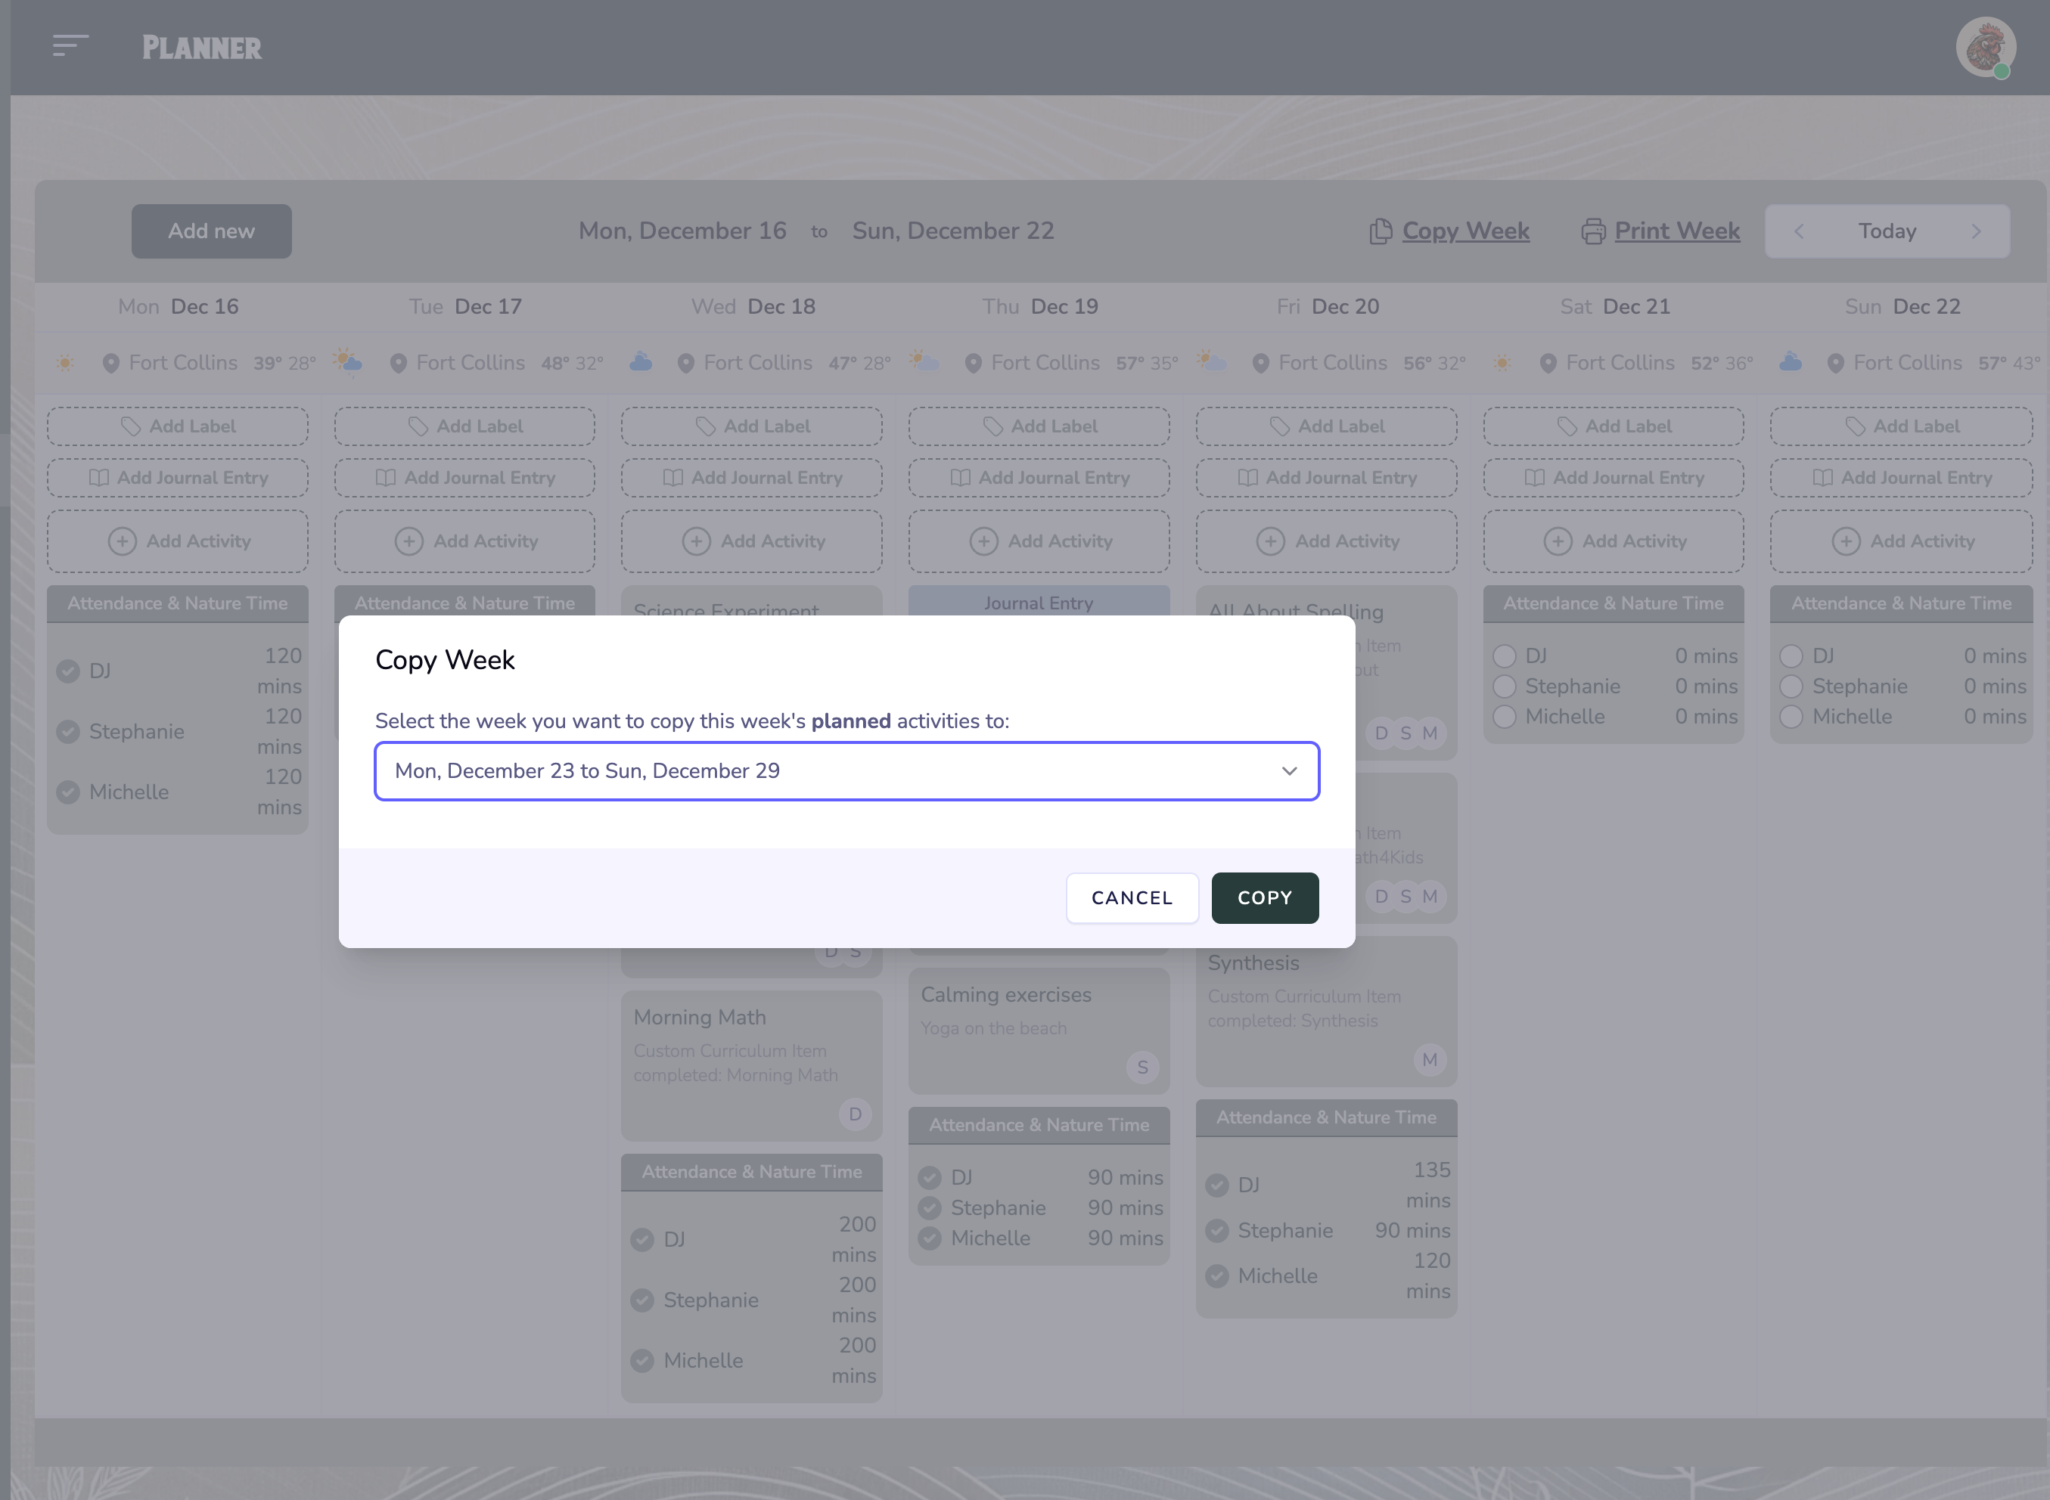Click the Tuesday Fort Collins location pin

pos(398,363)
